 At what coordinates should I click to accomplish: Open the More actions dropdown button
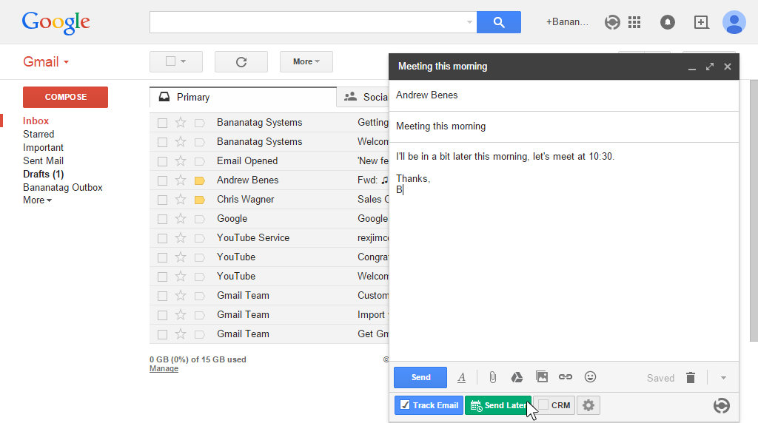(x=306, y=62)
